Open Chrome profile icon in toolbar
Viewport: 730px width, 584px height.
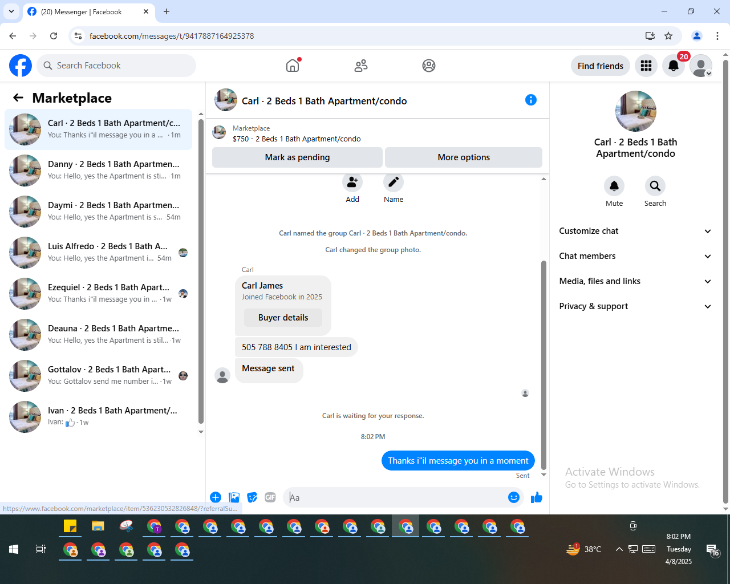coord(697,36)
